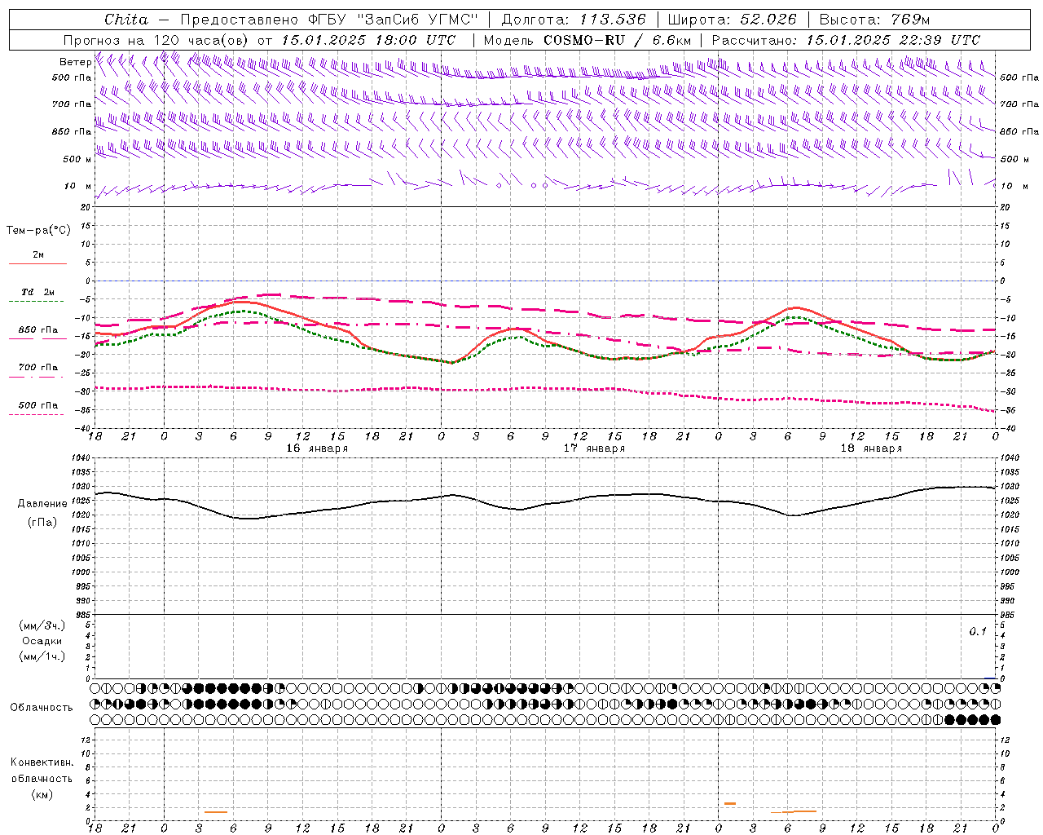Click the "Td 2м" legend label
This screenshot has width=1043, height=835.
[x=38, y=292]
